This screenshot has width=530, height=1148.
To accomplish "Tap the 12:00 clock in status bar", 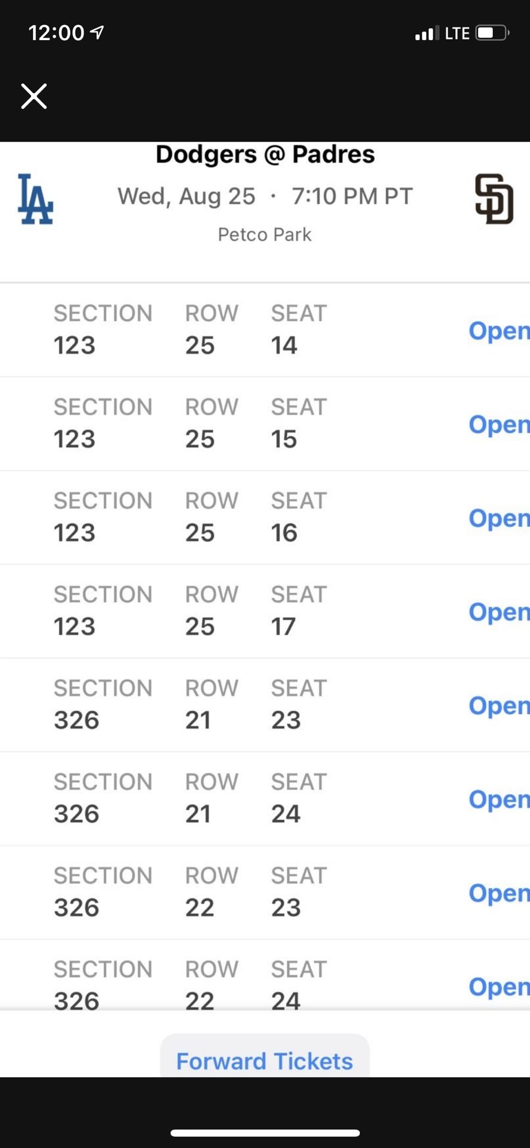I will [x=57, y=33].
